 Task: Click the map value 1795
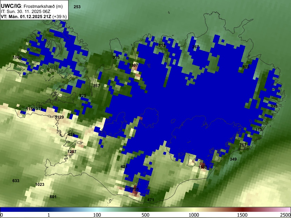click(x=134, y=190)
